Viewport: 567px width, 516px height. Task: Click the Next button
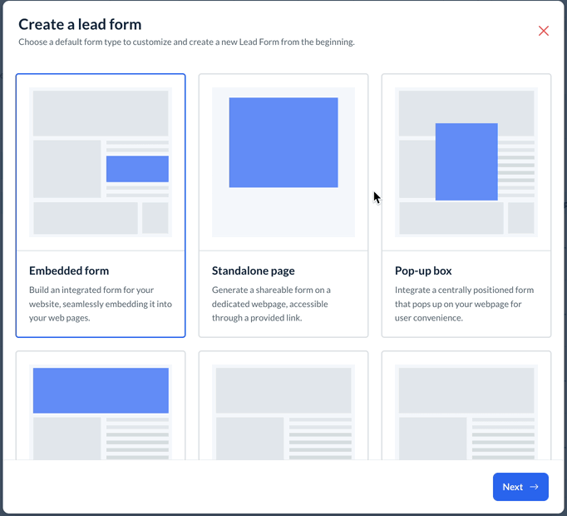coord(520,487)
